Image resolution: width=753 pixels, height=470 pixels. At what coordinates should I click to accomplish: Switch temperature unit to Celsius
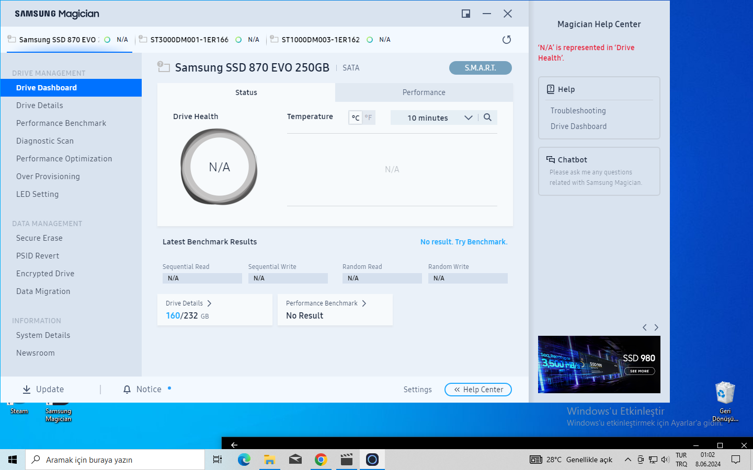point(356,118)
